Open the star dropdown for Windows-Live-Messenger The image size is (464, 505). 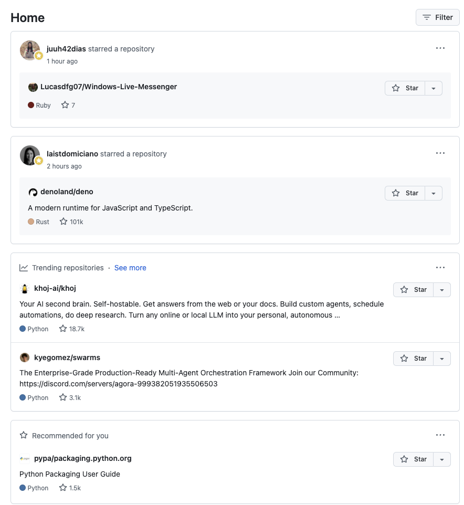pyautogui.click(x=434, y=88)
